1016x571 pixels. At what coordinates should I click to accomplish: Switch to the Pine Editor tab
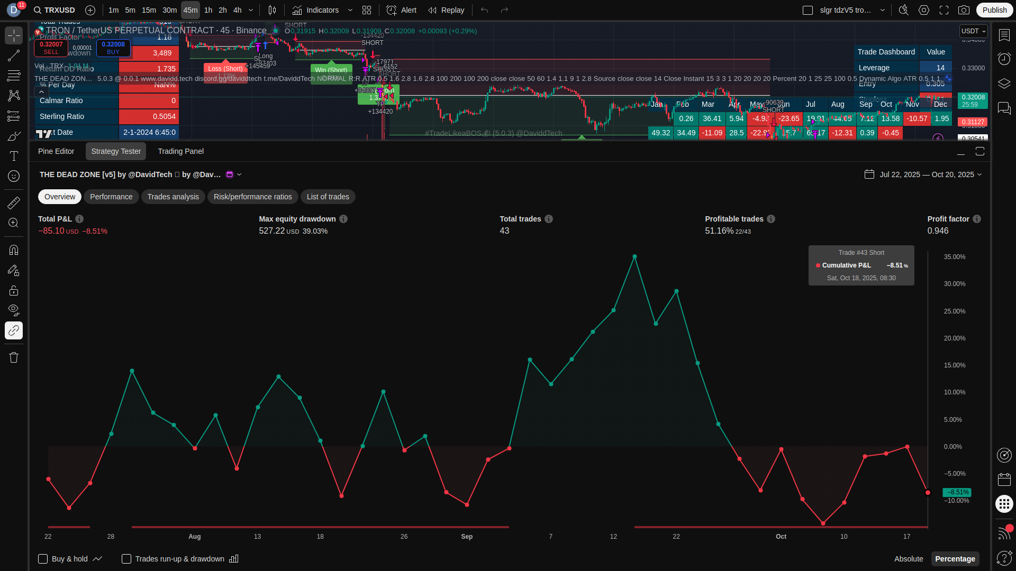(56, 151)
